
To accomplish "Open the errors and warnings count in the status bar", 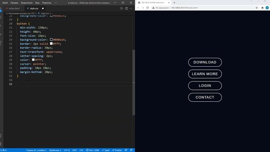I will coord(3,150).
